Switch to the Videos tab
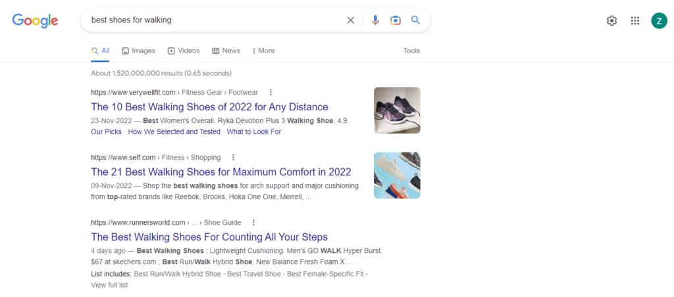This screenshot has height=297, width=674. point(184,51)
